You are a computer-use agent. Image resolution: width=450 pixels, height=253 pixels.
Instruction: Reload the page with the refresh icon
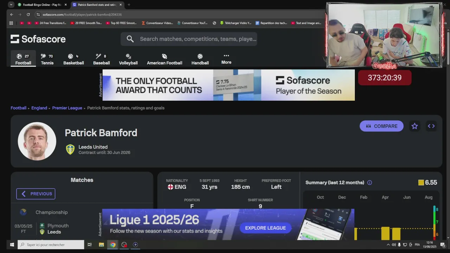(28, 14)
